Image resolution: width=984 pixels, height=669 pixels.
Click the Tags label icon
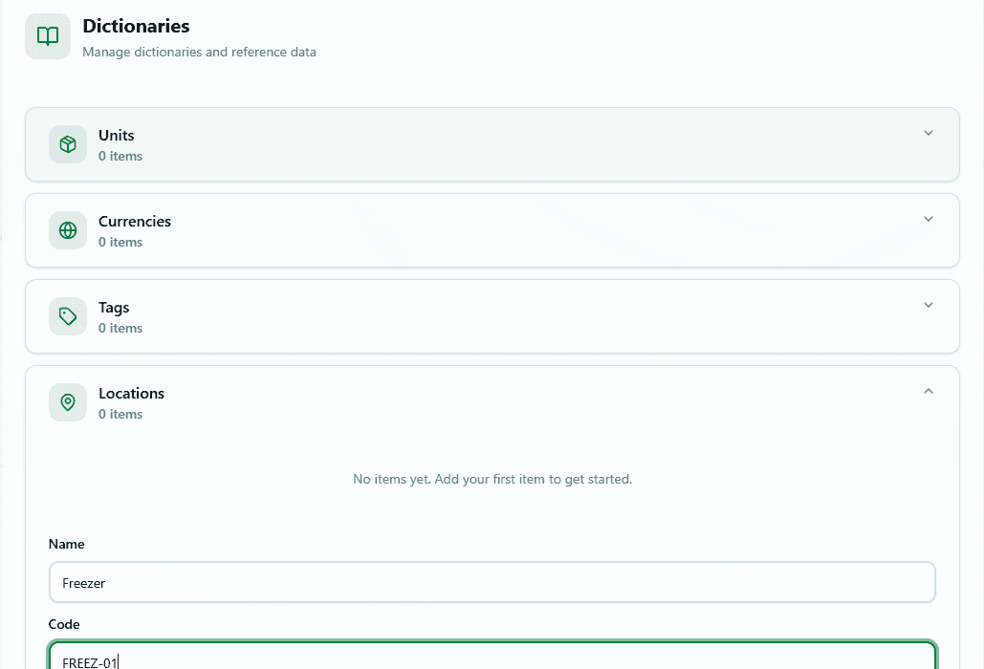click(68, 316)
